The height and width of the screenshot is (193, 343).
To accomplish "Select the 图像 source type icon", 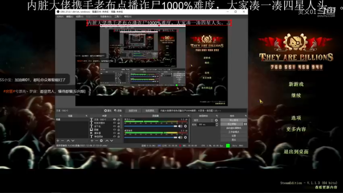I will [x=91, y=130].
